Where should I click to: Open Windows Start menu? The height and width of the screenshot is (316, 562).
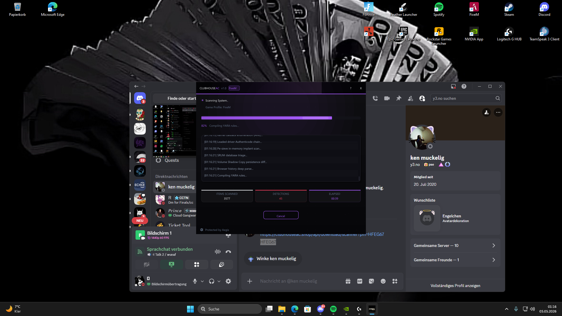190,309
